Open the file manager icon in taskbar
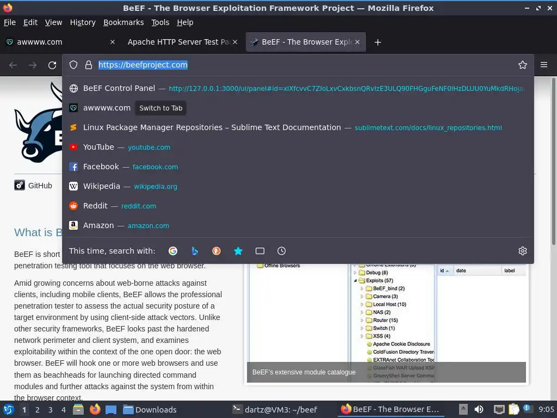This screenshot has width=557, height=418. point(78,409)
